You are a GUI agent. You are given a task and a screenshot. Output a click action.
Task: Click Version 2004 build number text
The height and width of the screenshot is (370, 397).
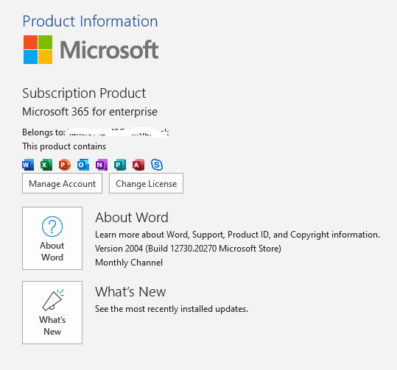click(x=188, y=249)
